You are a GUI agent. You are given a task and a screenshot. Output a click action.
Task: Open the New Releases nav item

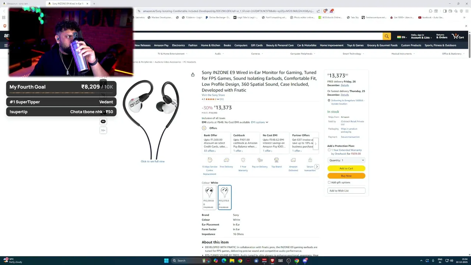coord(142,45)
